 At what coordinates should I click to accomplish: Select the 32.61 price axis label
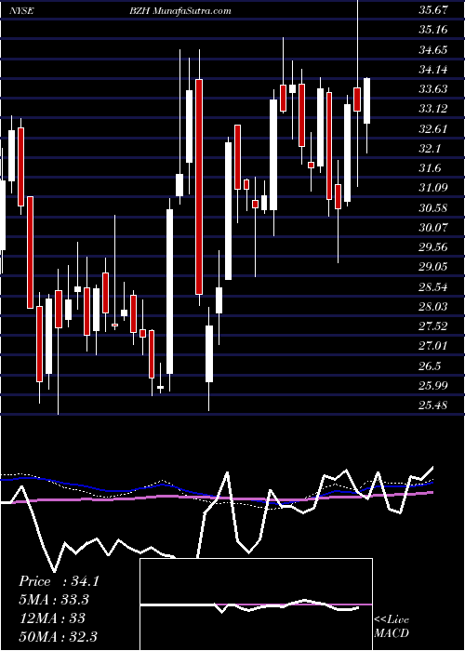coord(433,128)
